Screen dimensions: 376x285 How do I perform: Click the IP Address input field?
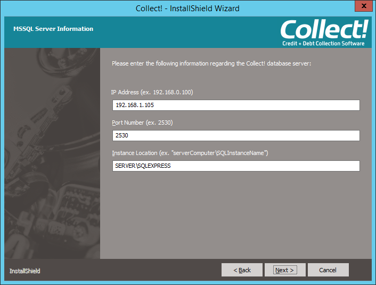(x=236, y=105)
